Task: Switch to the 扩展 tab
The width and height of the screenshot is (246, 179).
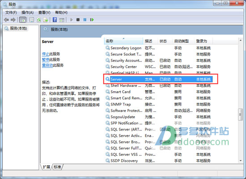Action: point(46,167)
